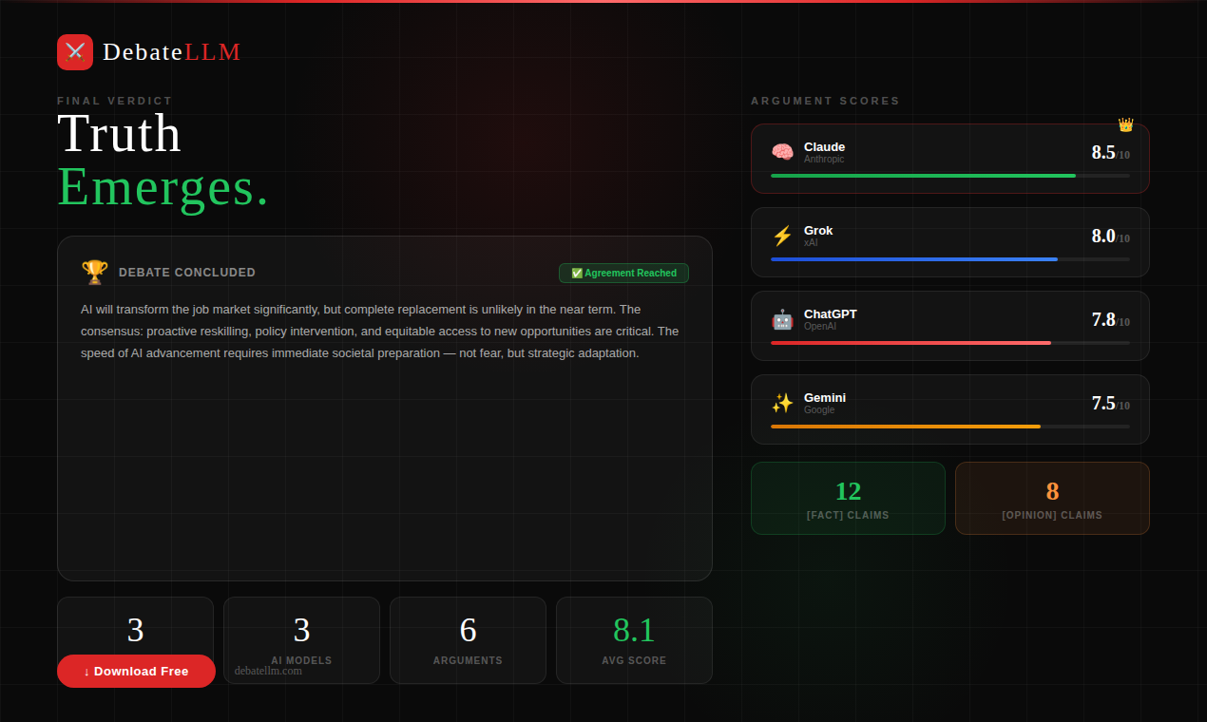Image resolution: width=1207 pixels, height=722 pixels.
Task: Click the robot icon for ChatGPT
Action: coord(782,319)
